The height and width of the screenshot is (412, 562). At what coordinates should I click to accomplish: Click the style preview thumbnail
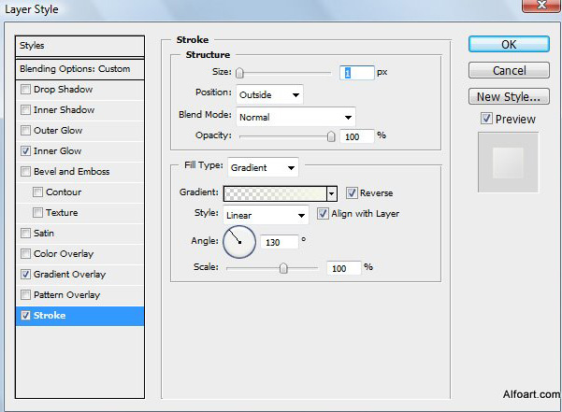(x=508, y=163)
